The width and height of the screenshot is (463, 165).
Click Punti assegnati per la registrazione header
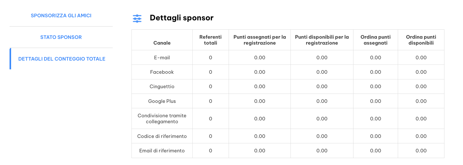coord(260,40)
